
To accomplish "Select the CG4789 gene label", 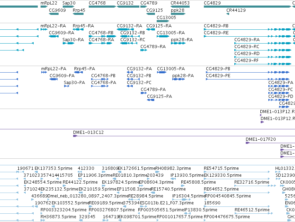I will coord(149,3).
